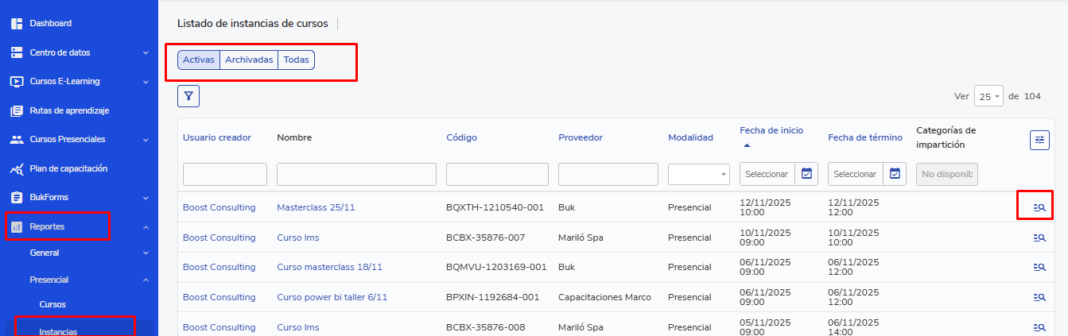The height and width of the screenshot is (336, 1068).
Task: Open calendar icon for Fecha de inicio
Action: click(806, 174)
